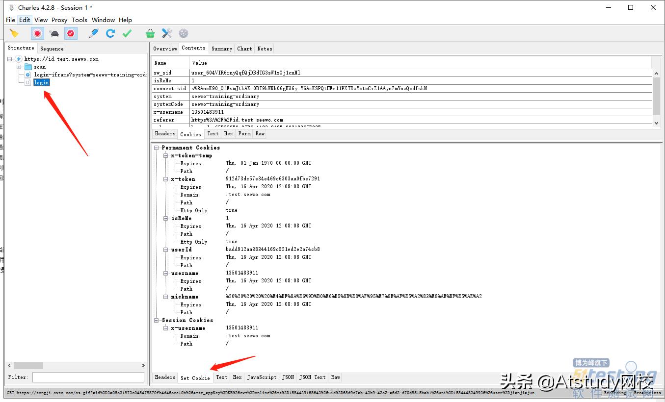Screen dimensions: 665x402
Task: Click the Name column header
Action: [x=170, y=63]
